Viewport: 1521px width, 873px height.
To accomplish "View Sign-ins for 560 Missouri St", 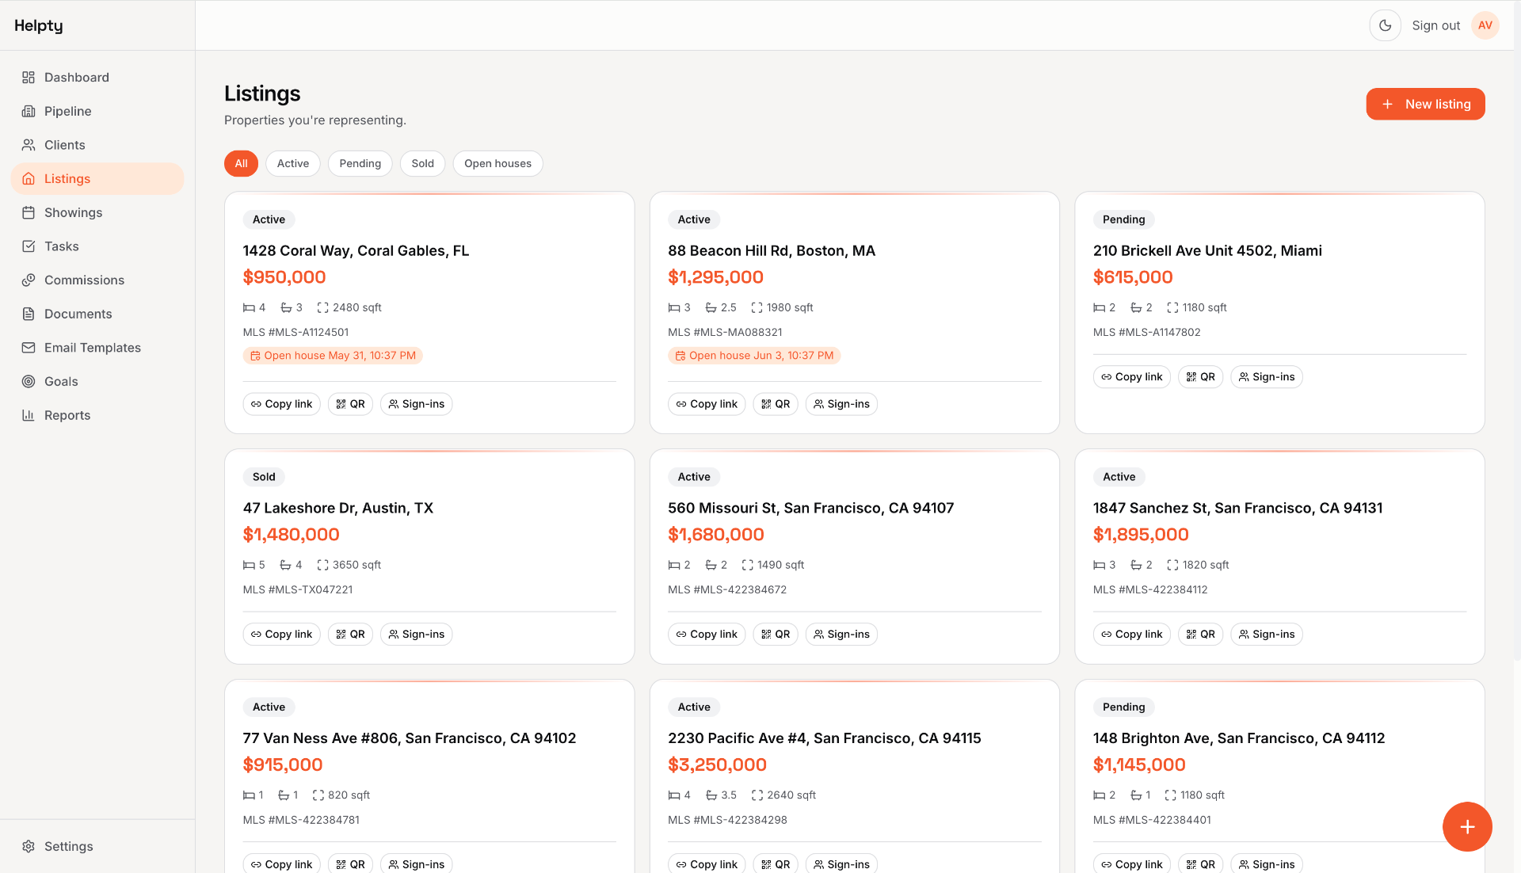I will click(841, 635).
